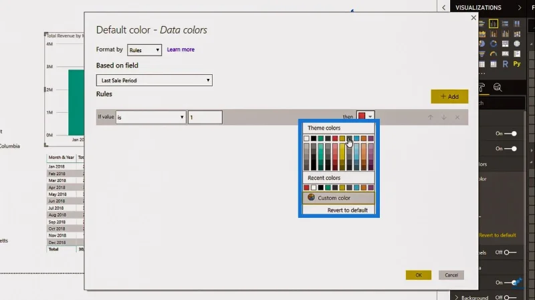Insert a gauge visual
This screenshot has width=535, height=300.
(494, 54)
